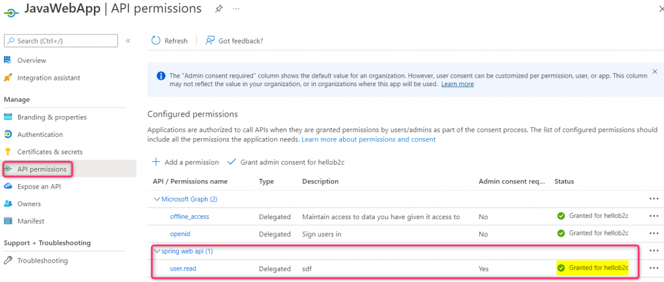
Task: Click the Certificates & secrets key icon
Action: (7, 152)
